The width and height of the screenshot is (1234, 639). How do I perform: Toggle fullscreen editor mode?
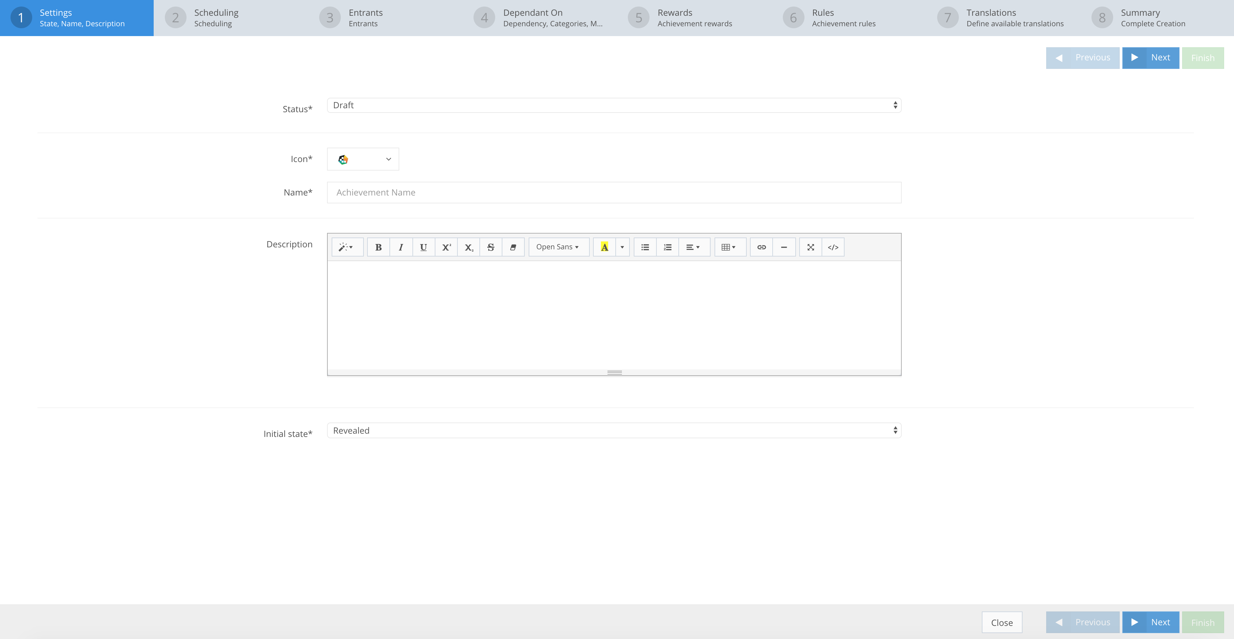point(810,247)
